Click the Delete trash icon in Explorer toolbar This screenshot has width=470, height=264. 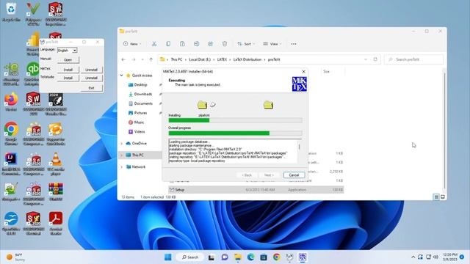pos(225,44)
